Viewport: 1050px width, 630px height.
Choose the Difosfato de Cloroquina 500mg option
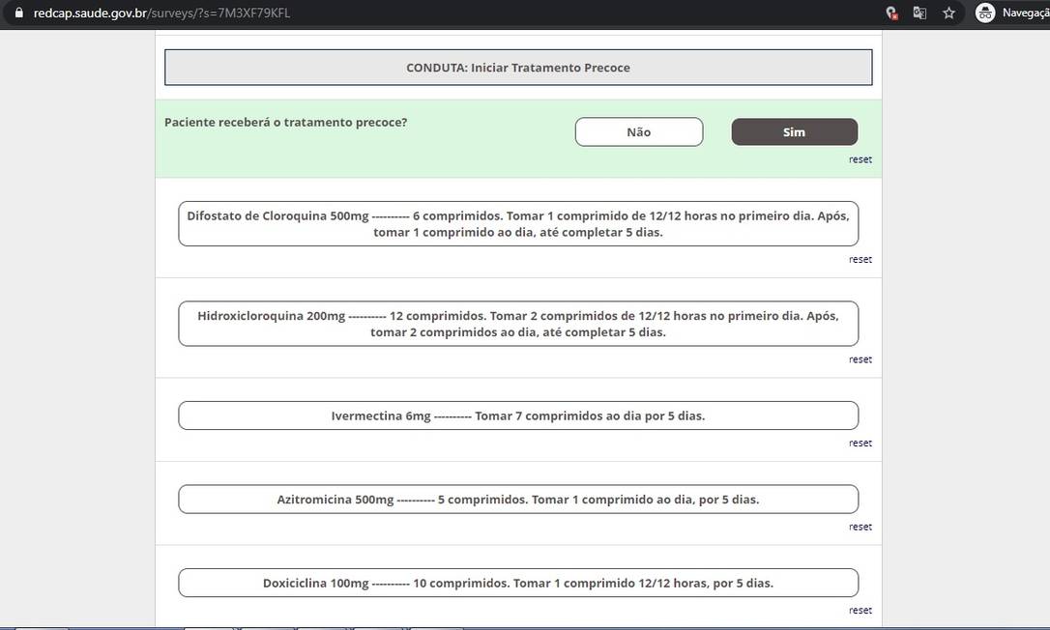pos(518,224)
